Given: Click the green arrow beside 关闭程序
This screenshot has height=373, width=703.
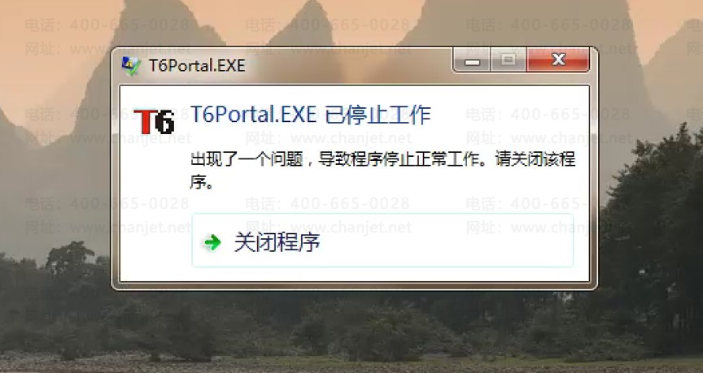Looking at the screenshot, I should [x=212, y=242].
